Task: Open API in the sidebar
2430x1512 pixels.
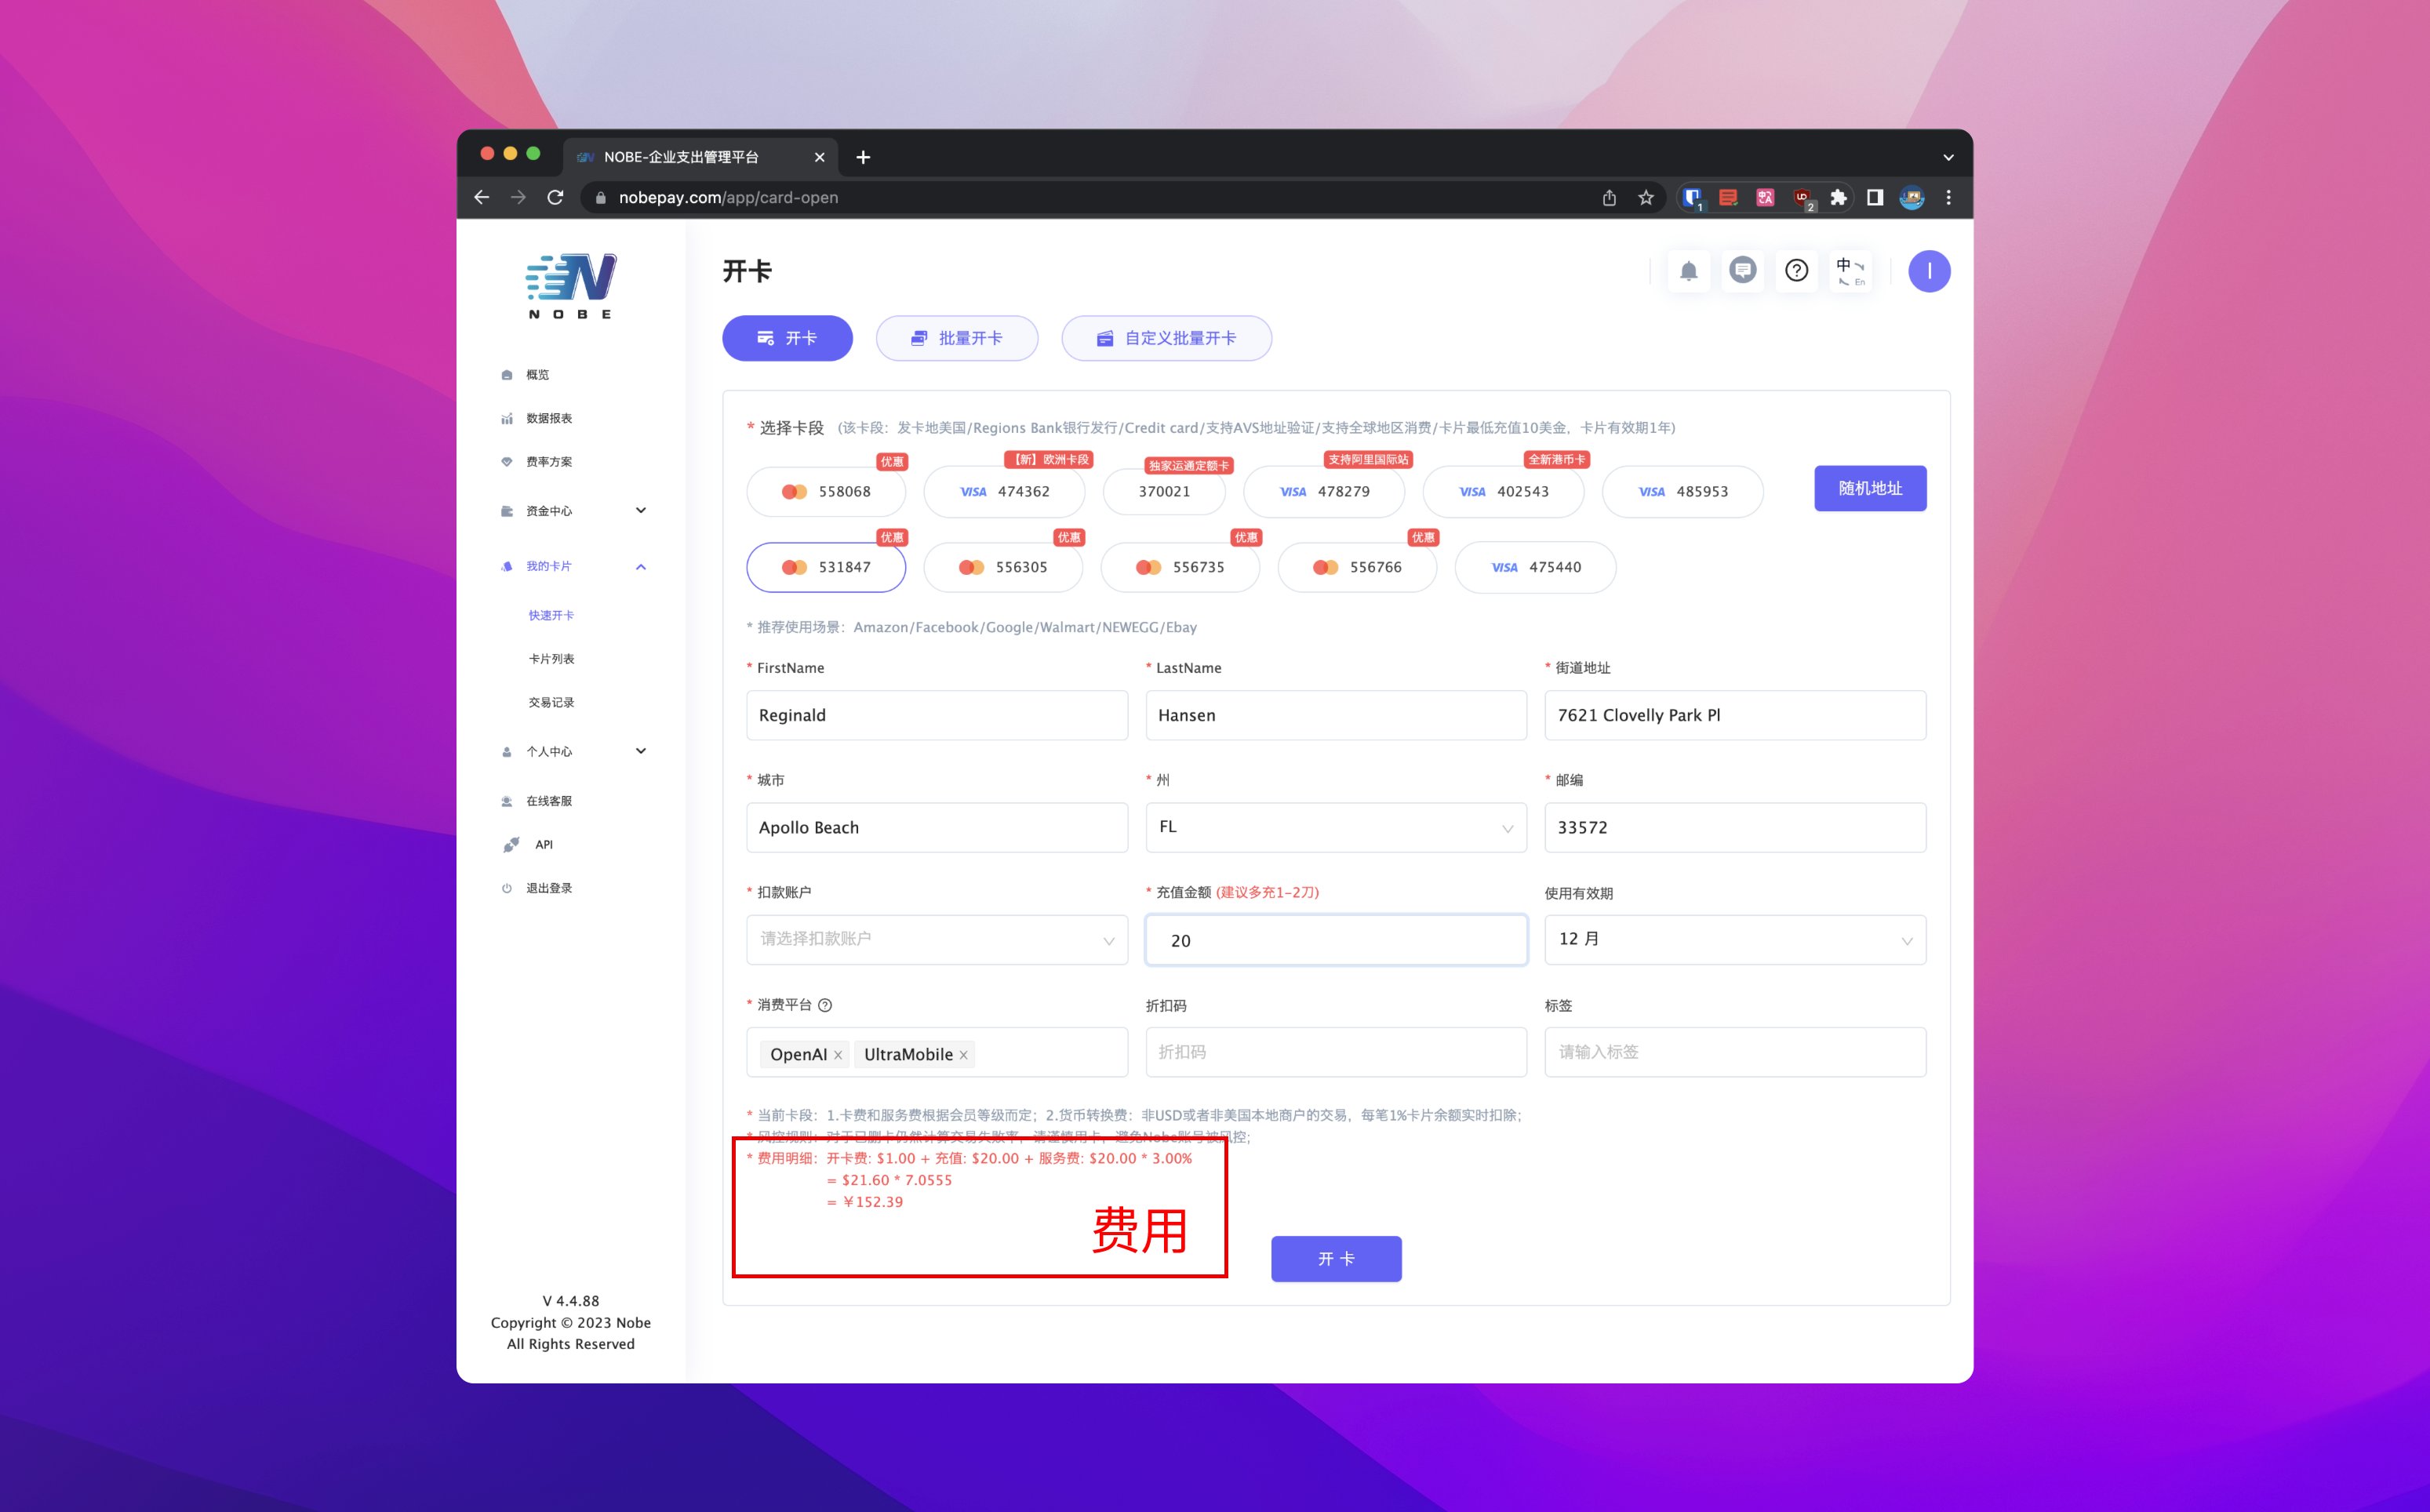Action: click(543, 845)
